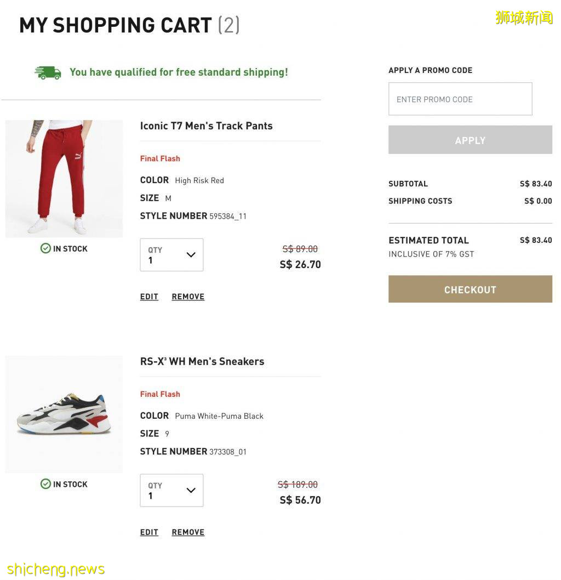561x580 pixels.
Task: Remove the Iconic T7 Track Pants item
Action: click(188, 297)
